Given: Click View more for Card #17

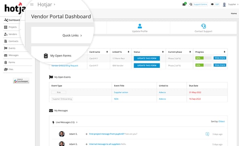Looking at the screenshot, I should click(220, 65).
